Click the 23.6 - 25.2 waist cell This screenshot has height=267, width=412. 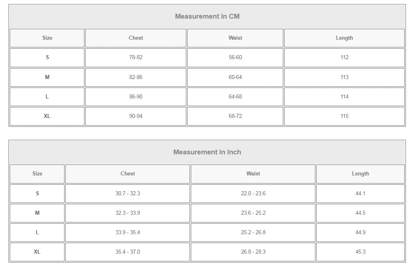point(253,213)
